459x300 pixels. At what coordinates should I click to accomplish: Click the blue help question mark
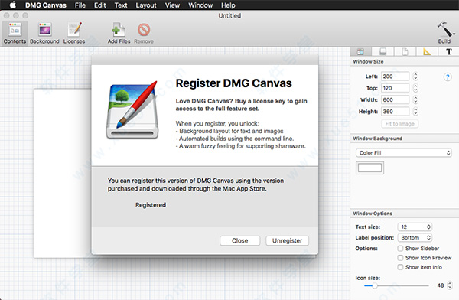(x=448, y=77)
